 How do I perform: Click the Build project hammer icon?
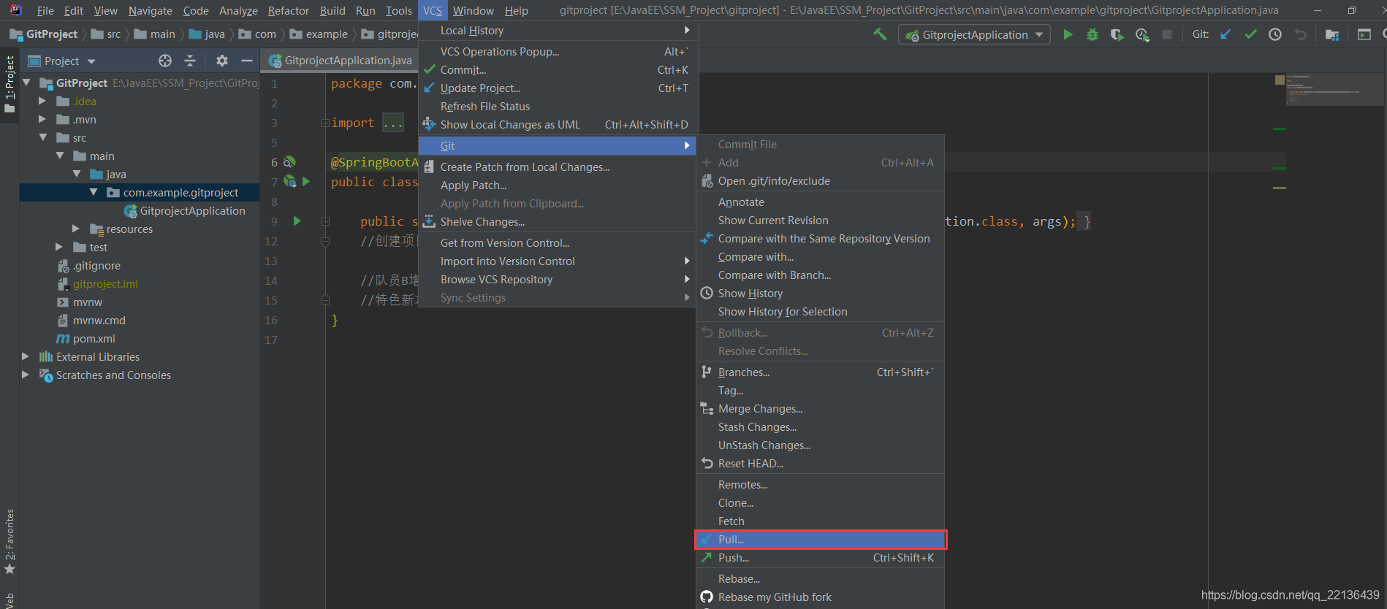[880, 34]
